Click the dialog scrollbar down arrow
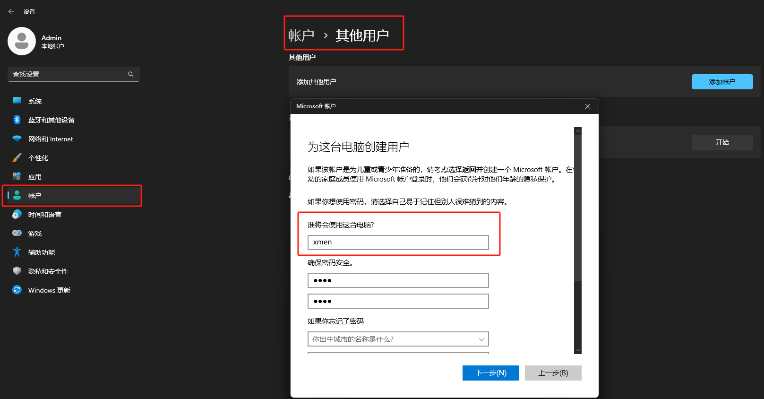Image resolution: width=764 pixels, height=399 pixels. (x=577, y=350)
